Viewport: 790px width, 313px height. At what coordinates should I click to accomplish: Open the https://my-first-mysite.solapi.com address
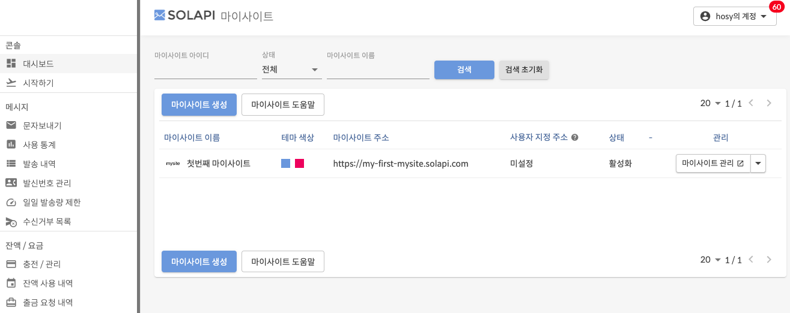click(x=401, y=164)
